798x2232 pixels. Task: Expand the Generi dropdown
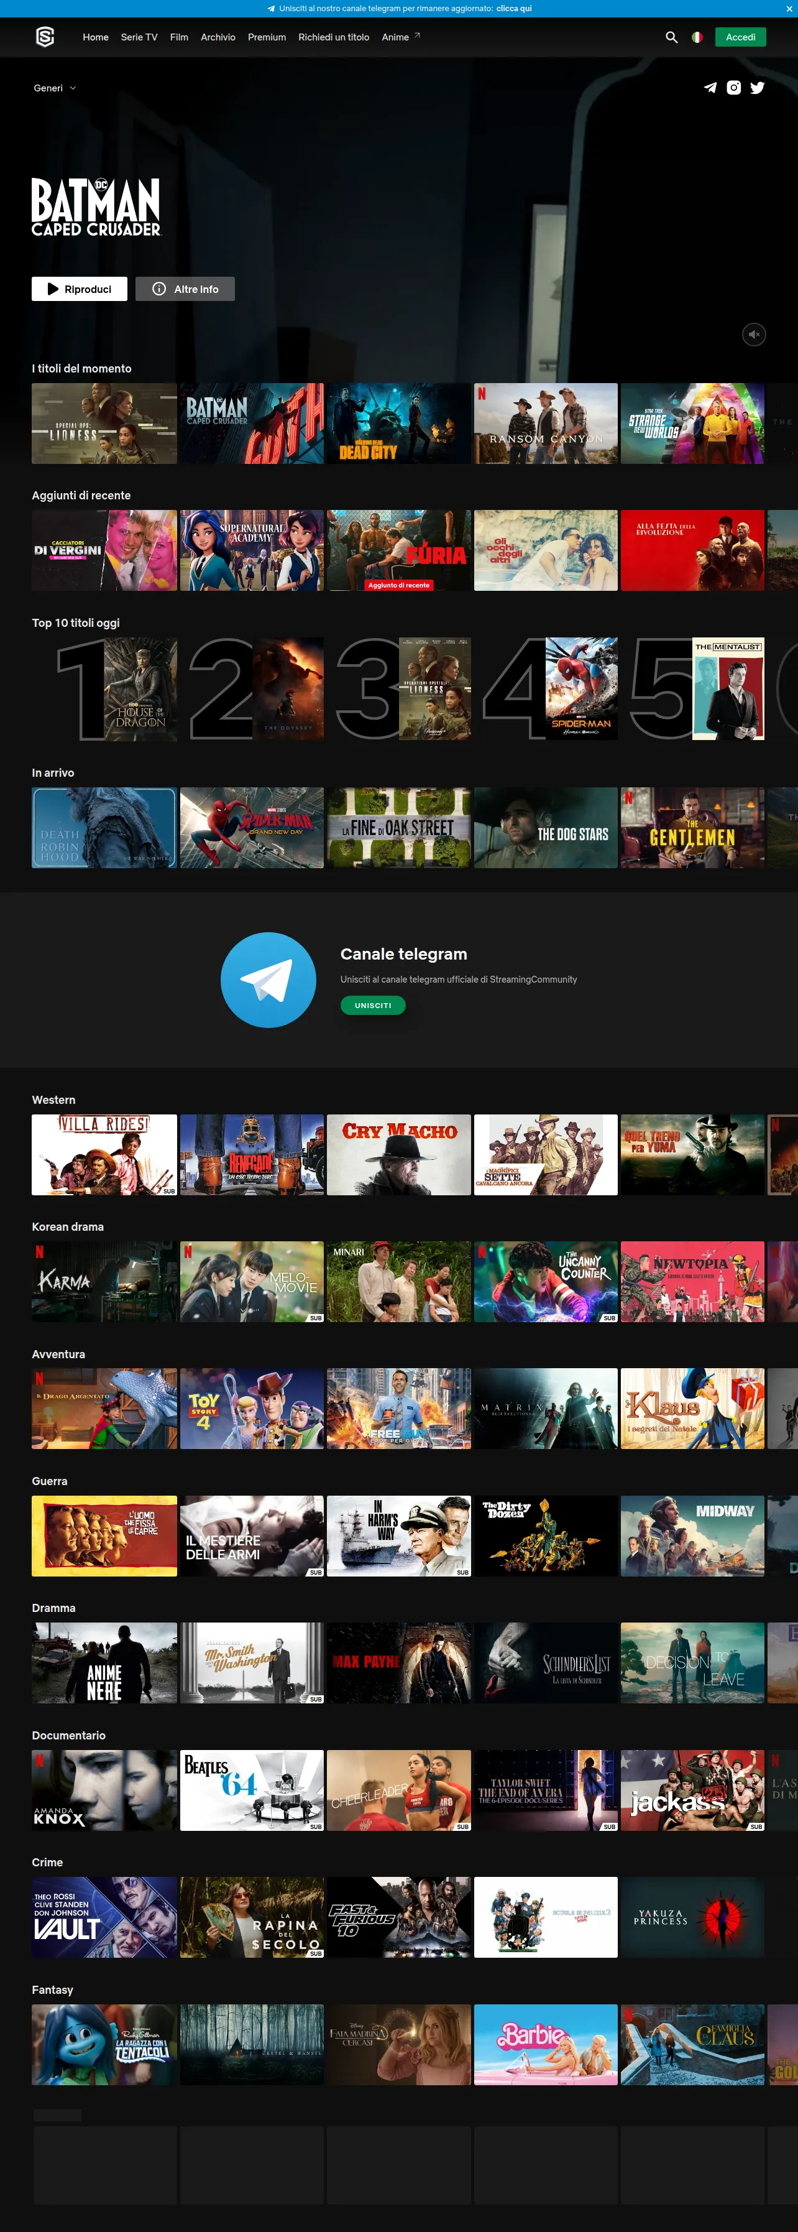coord(55,88)
